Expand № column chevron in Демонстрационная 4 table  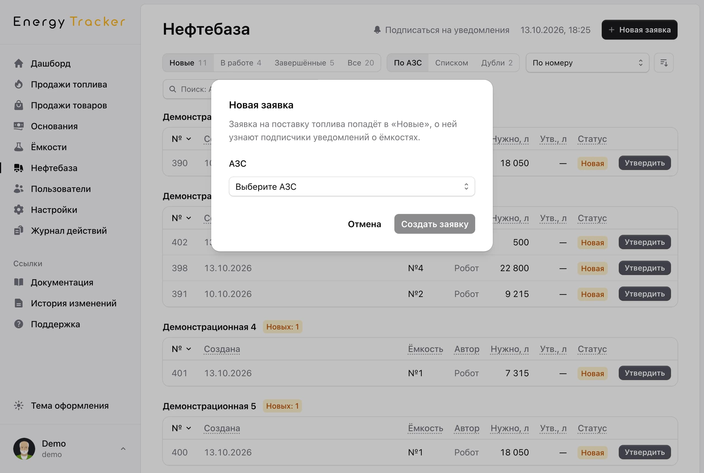[x=189, y=349]
